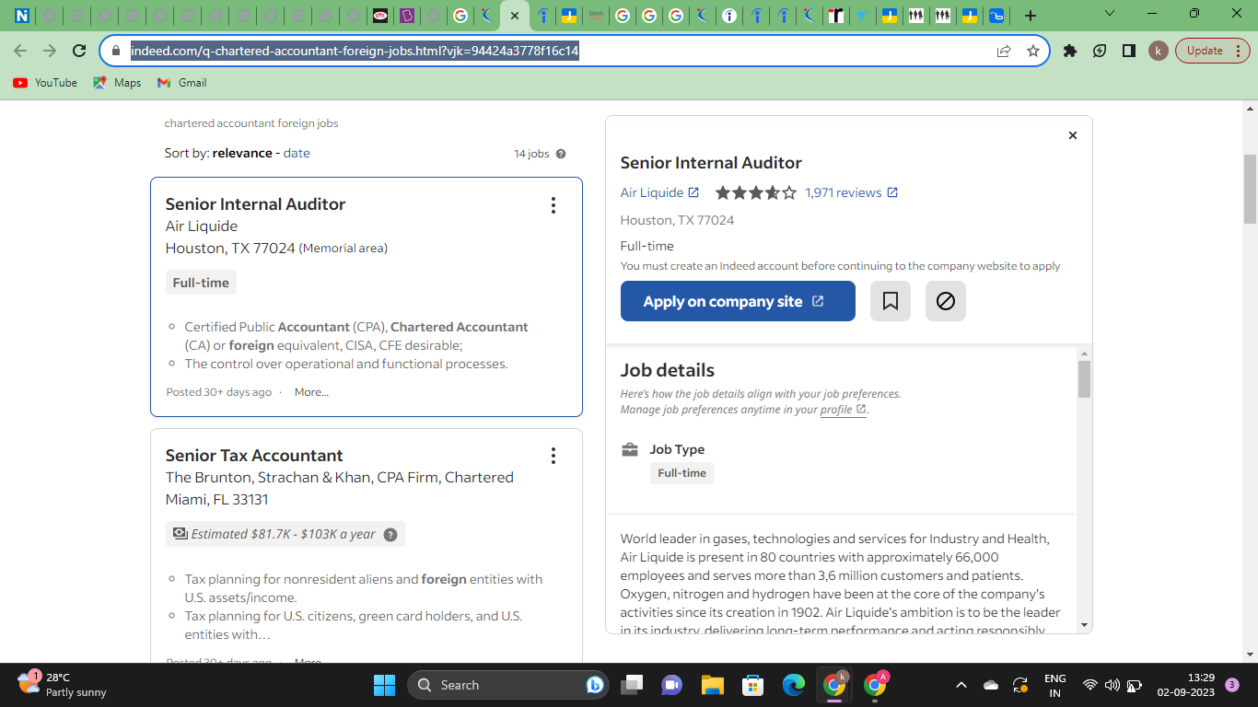Screen dimensions: 1258x707
Task: Open the Gmail bookmark
Action: (181, 83)
